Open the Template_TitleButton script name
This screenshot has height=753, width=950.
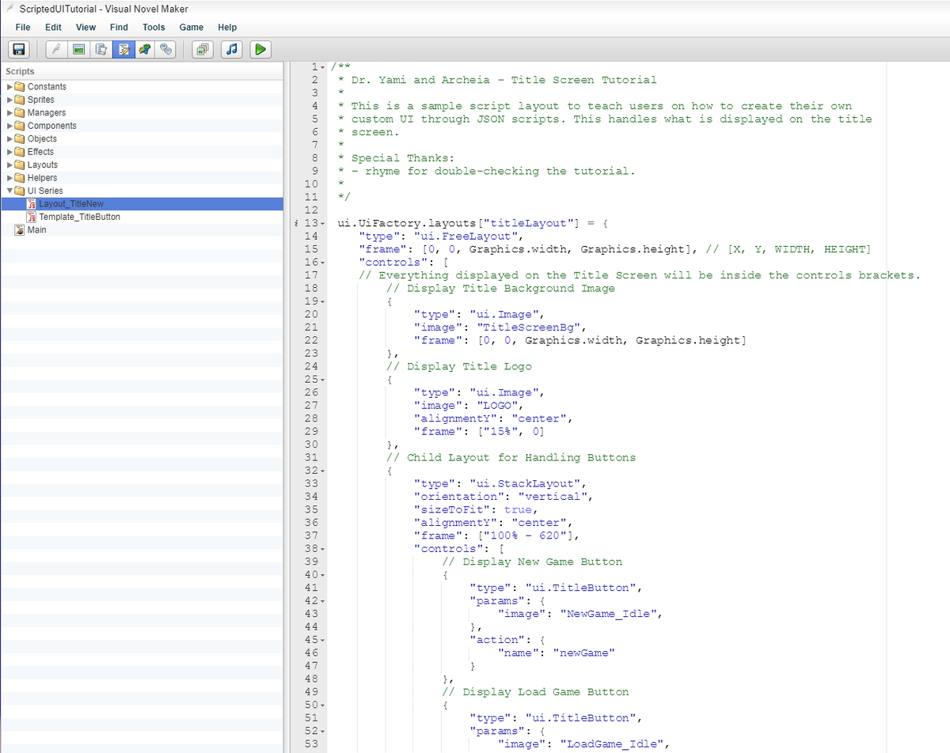tap(80, 217)
